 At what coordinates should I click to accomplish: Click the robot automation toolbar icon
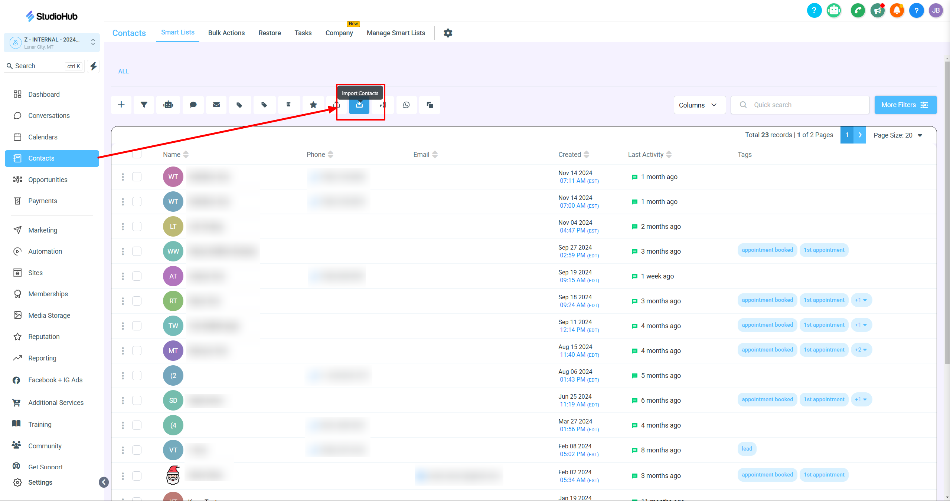click(168, 105)
